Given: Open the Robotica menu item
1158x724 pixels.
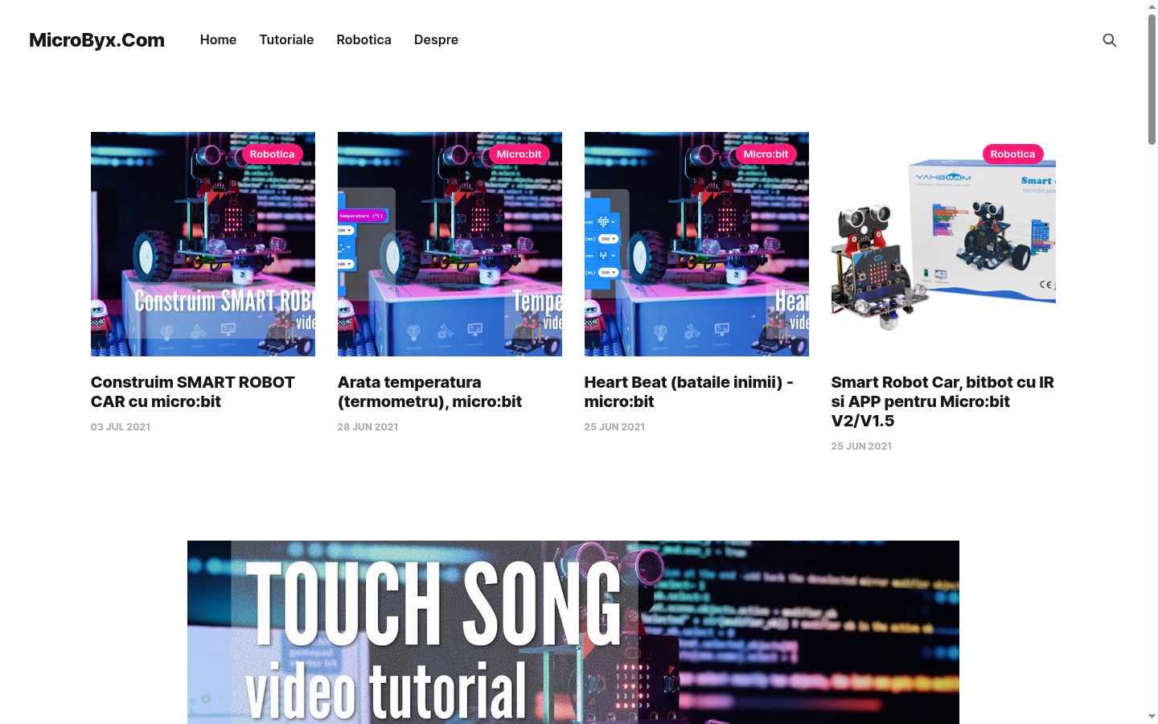Looking at the screenshot, I should (x=363, y=40).
